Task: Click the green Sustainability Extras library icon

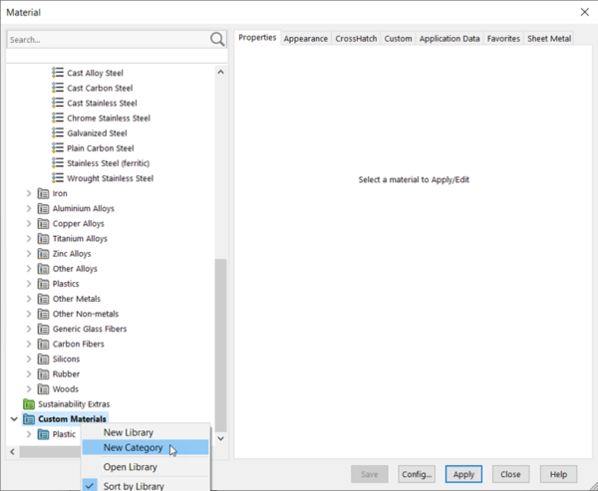Action: pos(29,404)
